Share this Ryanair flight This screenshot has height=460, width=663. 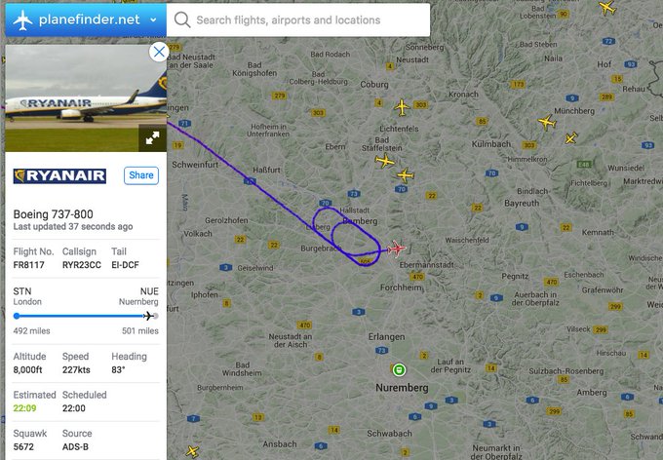[x=141, y=175]
